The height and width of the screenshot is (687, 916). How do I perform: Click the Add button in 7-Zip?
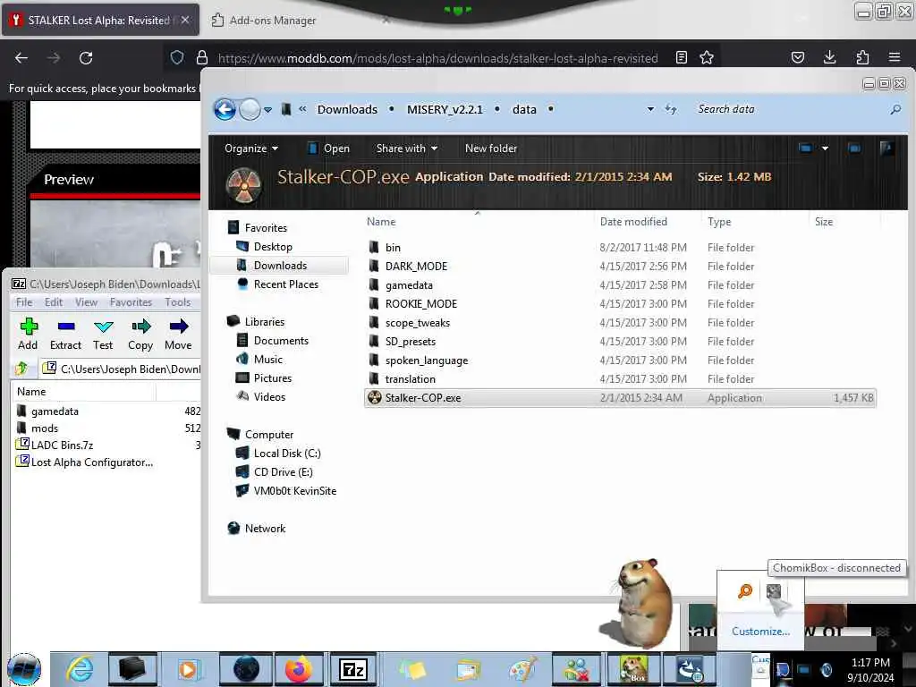28,334
